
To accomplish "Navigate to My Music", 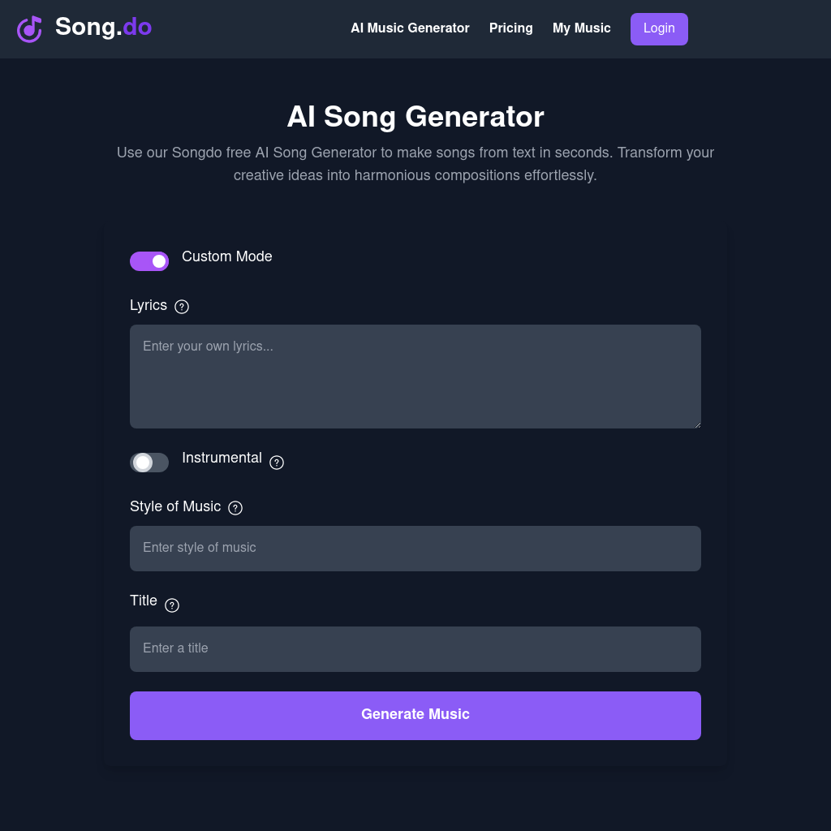I will [581, 28].
